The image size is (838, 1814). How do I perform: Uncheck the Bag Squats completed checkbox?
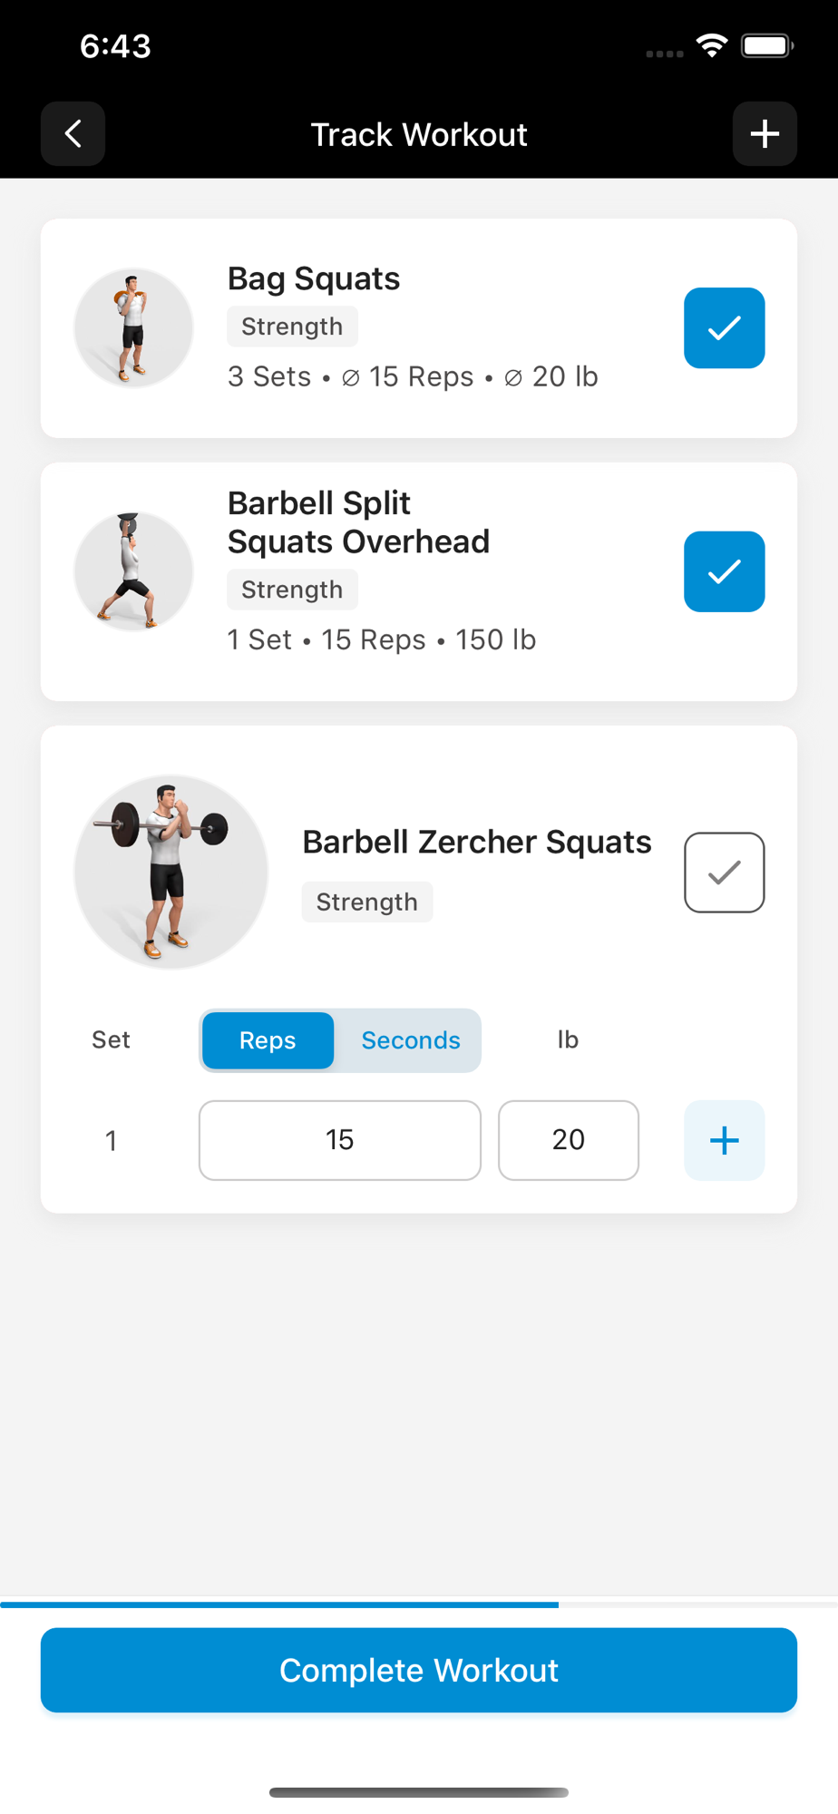pos(724,327)
